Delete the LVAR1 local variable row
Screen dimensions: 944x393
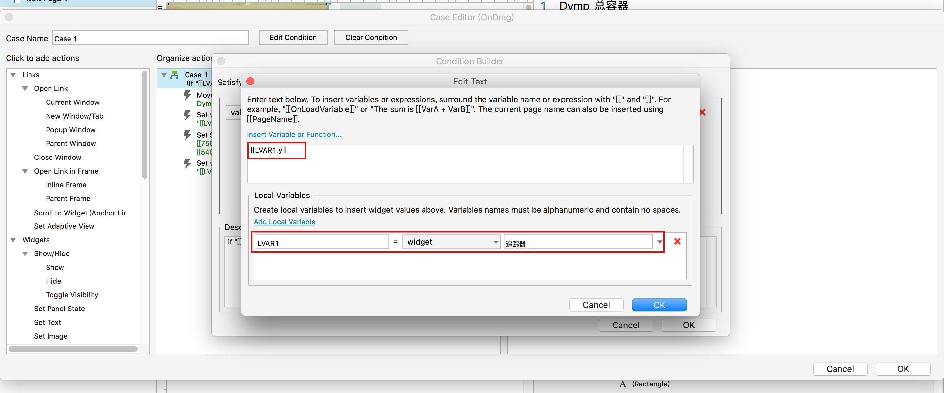(677, 241)
